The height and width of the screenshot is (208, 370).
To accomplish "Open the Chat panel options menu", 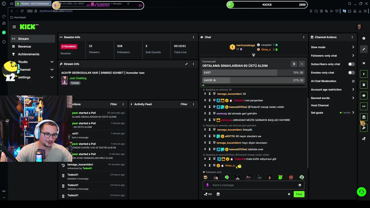I will click(x=304, y=37).
